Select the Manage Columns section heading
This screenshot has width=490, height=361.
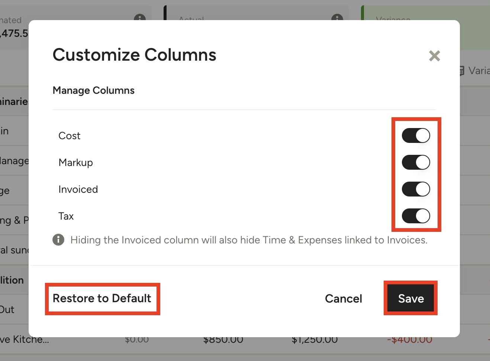pyautogui.click(x=94, y=90)
